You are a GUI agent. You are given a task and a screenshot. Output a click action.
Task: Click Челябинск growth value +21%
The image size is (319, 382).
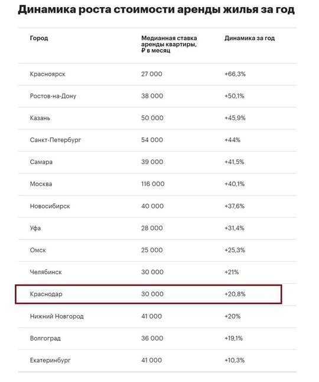click(x=232, y=272)
